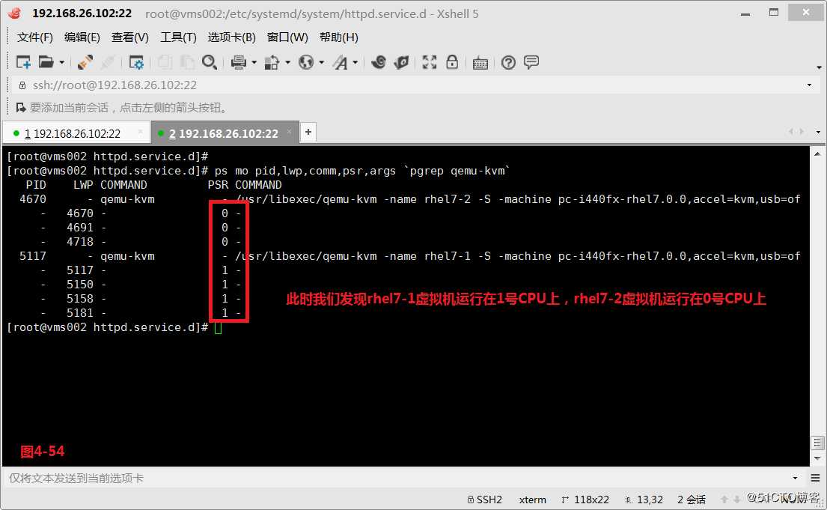The height and width of the screenshot is (510, 827).
Task: Click the Help question mark icon
Action: tap(508, 63)
